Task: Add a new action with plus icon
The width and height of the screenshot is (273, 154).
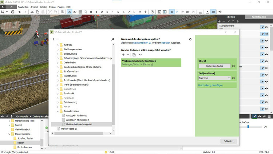Action: pyautogui.click(x=123, y=54)
